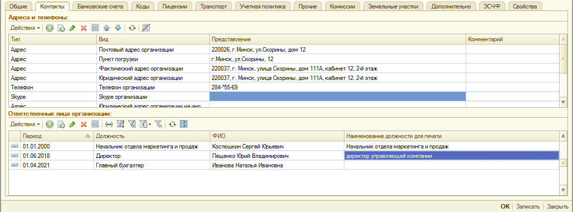
Task: Click Add icon in addresses and phones toolbar
Action: [50, 28]
